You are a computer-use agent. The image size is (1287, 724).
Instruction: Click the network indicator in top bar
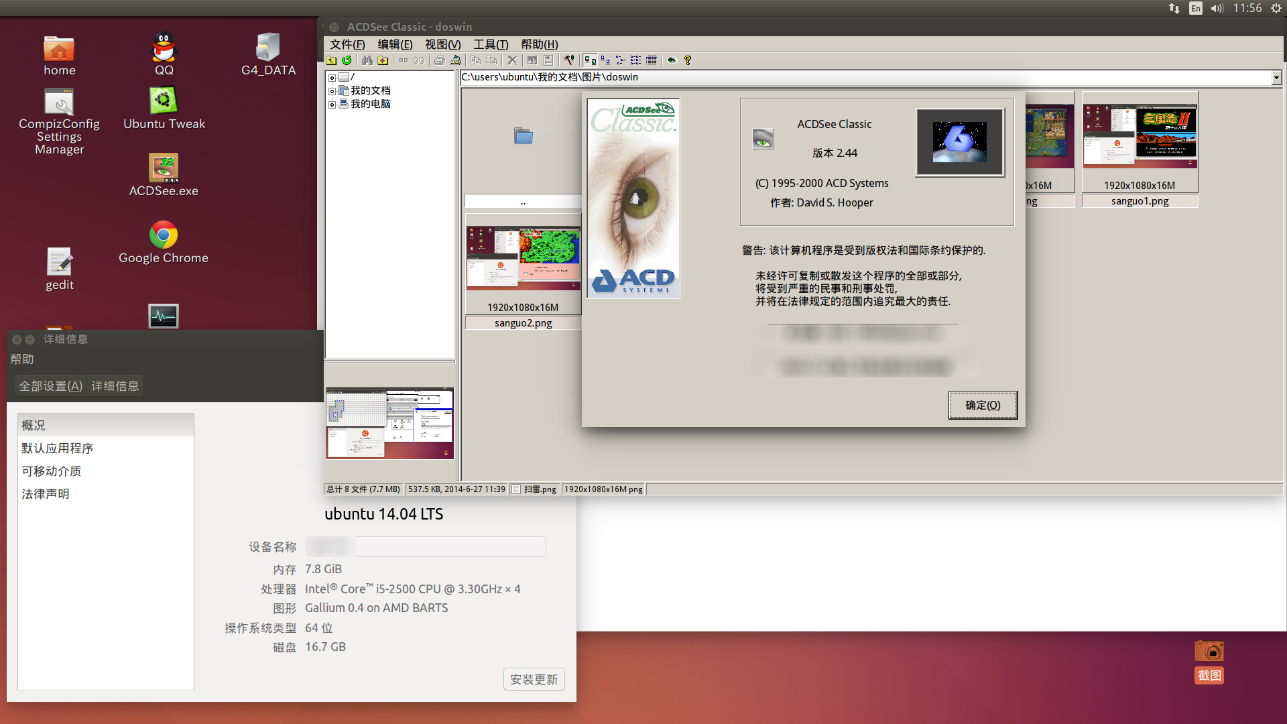coord(1174,8)
